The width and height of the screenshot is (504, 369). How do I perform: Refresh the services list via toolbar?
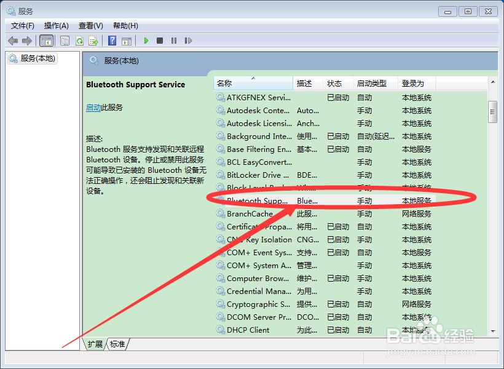click(x=79, y=41)
